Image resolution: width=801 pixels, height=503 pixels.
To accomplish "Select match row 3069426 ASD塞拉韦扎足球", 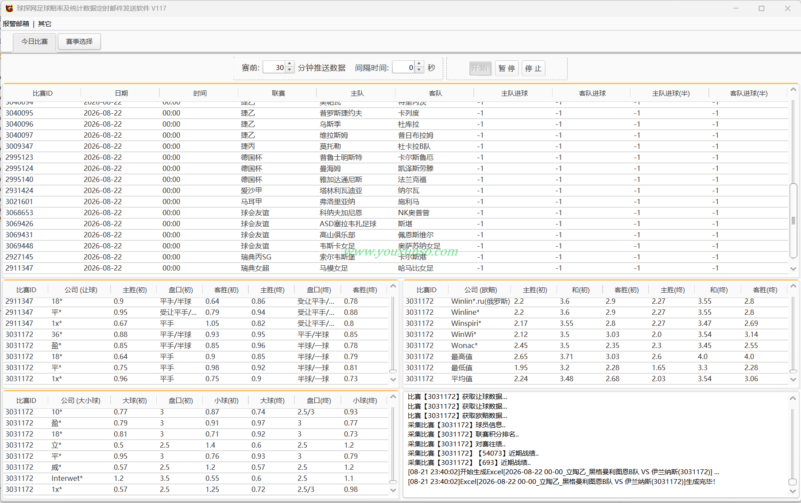I will (396, 224).
